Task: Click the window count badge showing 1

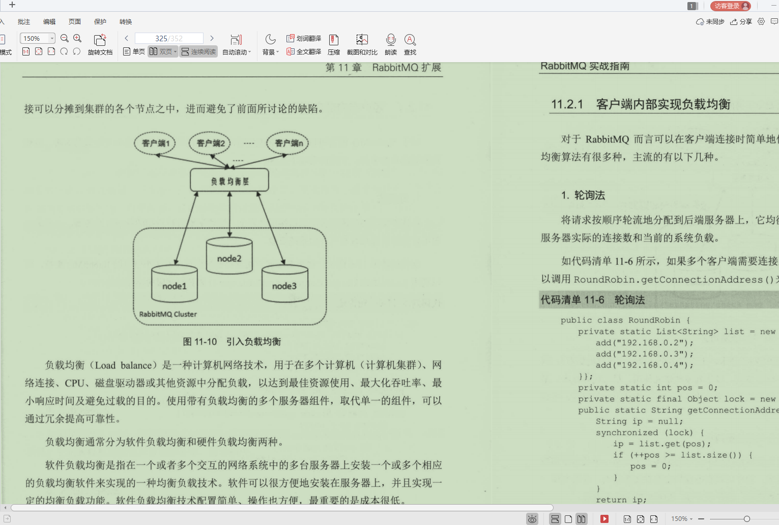Action: click(x=692, y=6)
